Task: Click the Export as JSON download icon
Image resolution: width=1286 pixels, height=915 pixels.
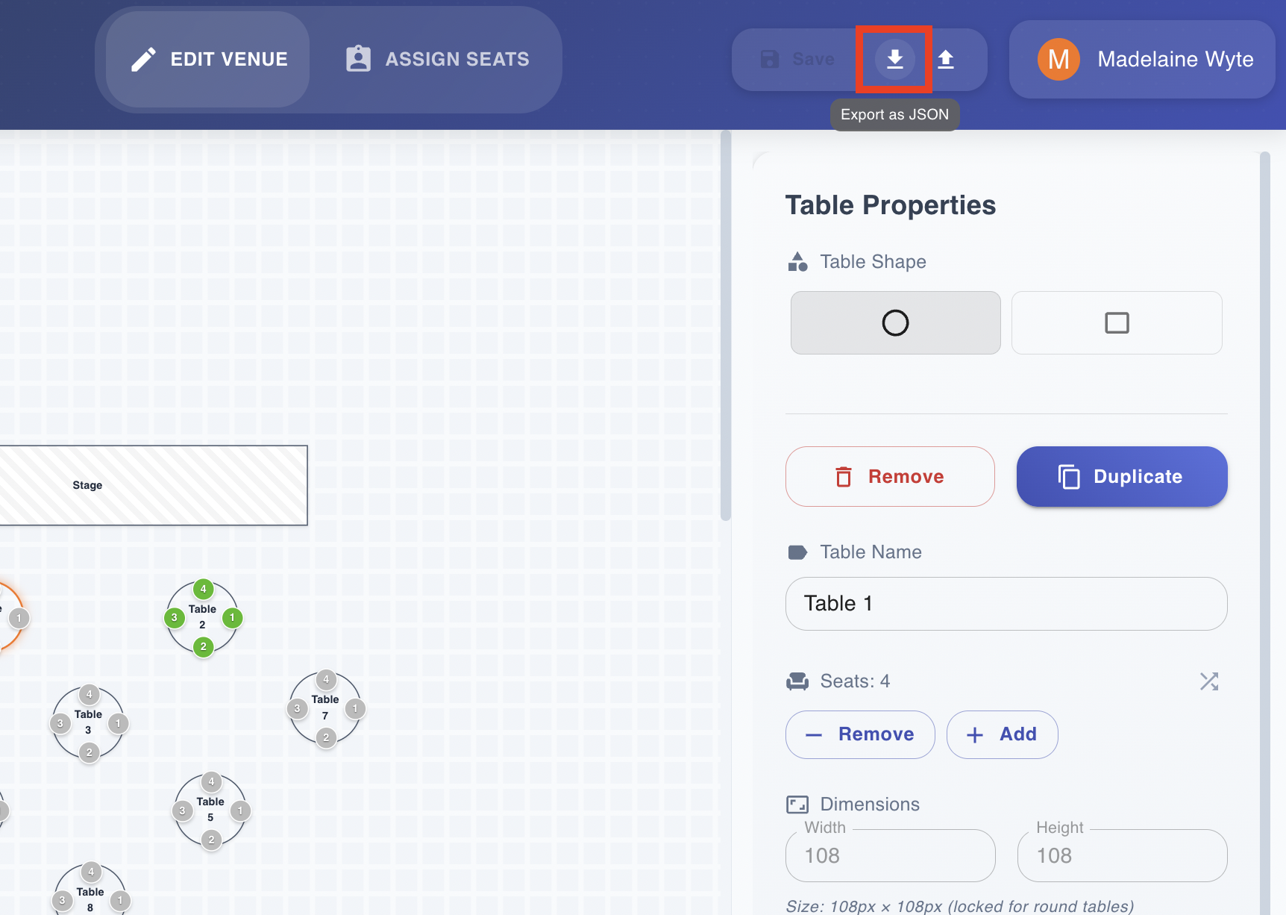Action: pos(894,59)
